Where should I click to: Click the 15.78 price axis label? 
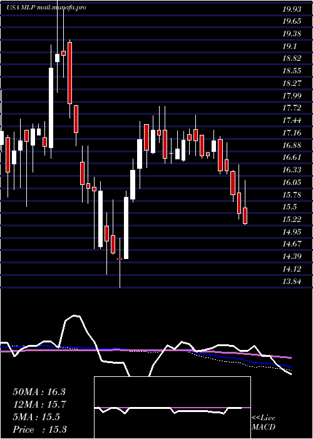tap(292, 194)
